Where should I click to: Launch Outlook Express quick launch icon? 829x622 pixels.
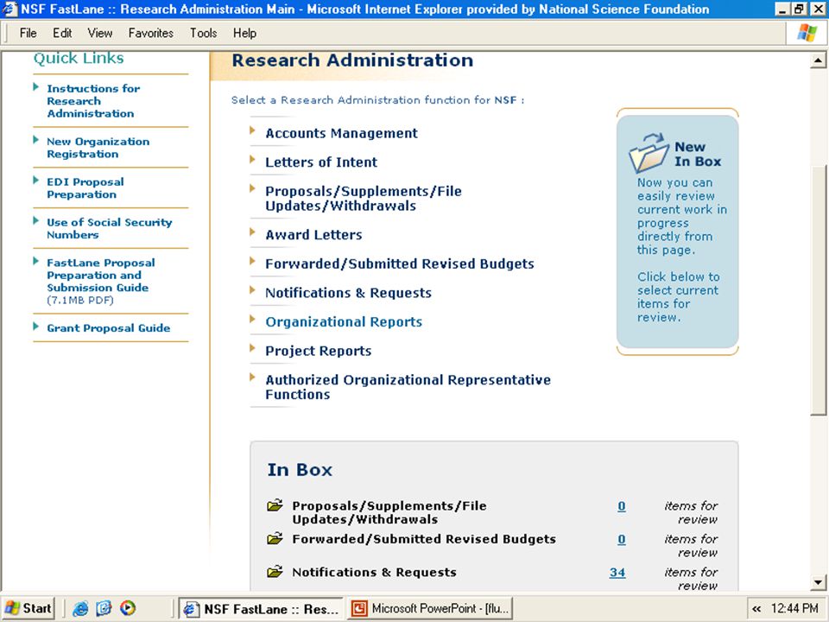click(104, 608)
